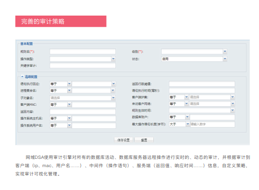Open 最大操作语句长度 operator dropdown 大于

click(x=179, y=124)
